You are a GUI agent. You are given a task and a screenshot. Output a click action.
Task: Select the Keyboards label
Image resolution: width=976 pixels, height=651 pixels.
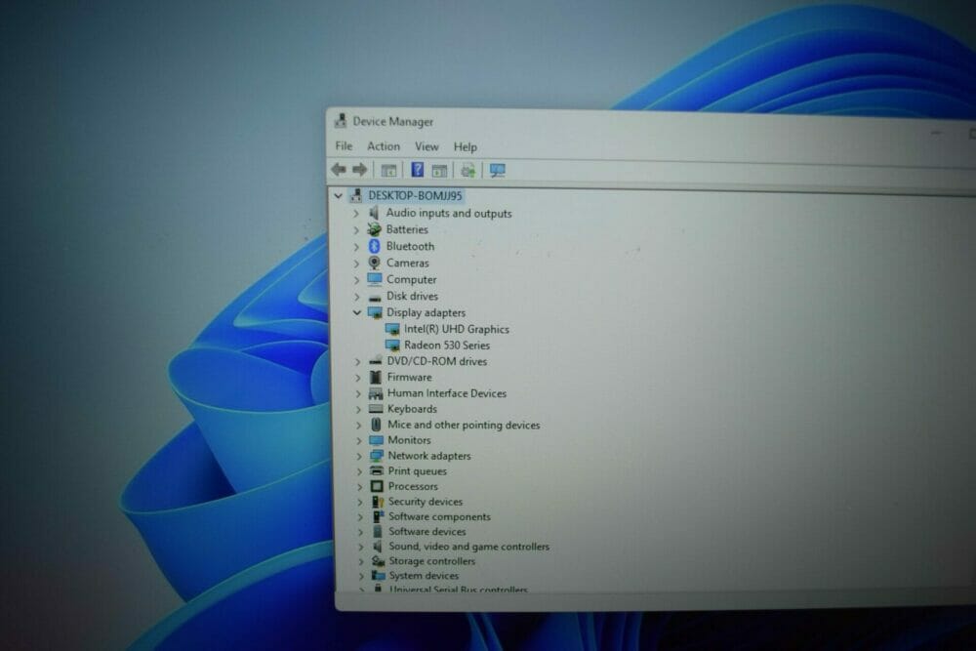[412, 409]
